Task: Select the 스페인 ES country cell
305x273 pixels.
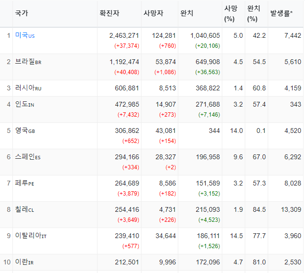Action: click(x=28, y=157)
